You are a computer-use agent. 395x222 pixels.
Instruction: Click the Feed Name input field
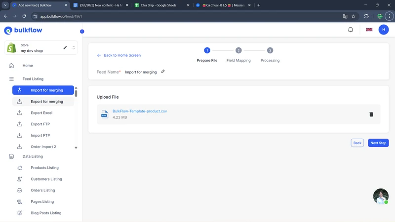(141, 72)
